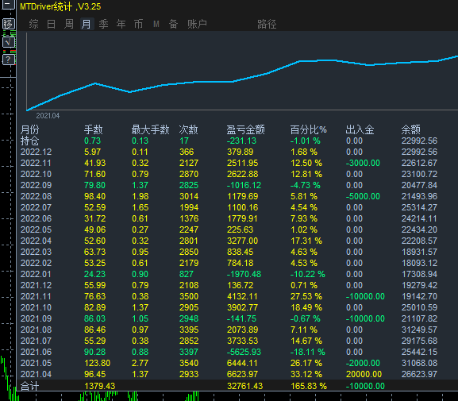Image resolution: width=458 pixels, height=401 pixels.
Task: Click the total profit value 32761.43
Action: (x=244, y=386)
